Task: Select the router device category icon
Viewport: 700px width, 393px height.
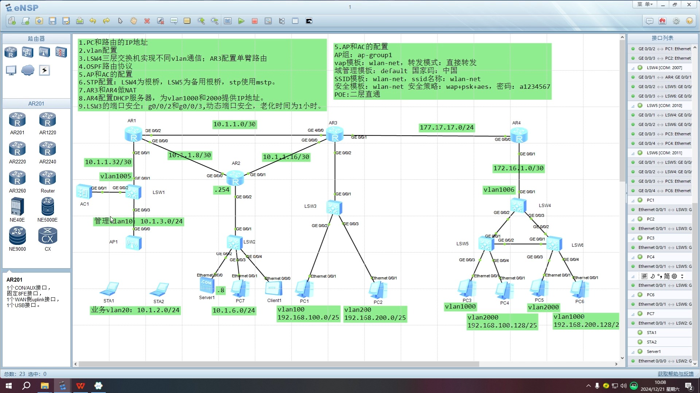Action: pos(11,52)
